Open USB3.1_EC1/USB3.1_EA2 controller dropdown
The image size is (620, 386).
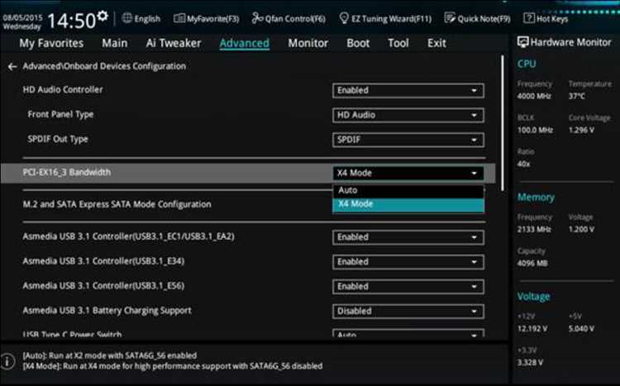click(408, 237)
